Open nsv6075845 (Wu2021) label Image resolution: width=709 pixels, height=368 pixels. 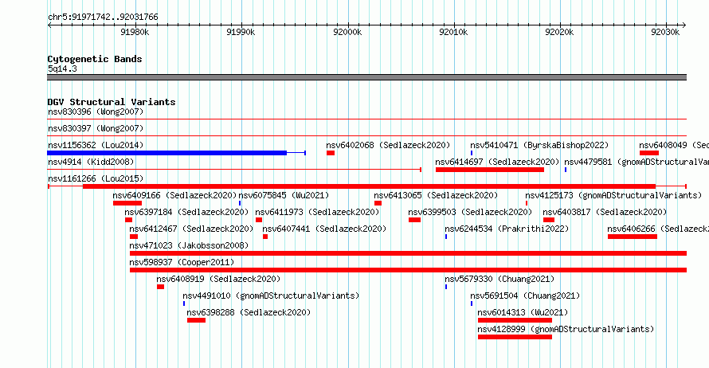coord(284,195)
